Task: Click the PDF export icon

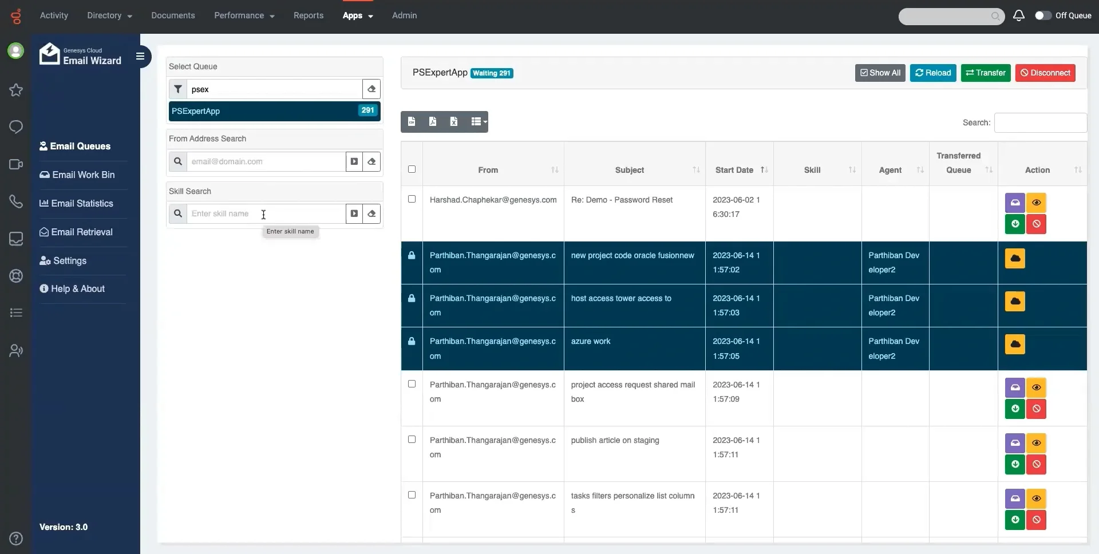Action: click(433, 122)
